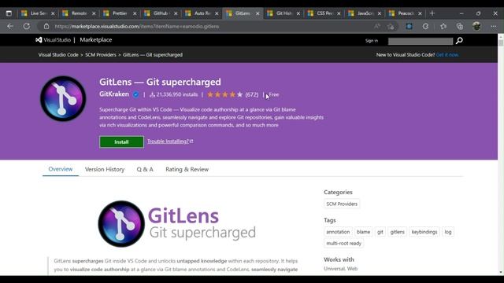Close the GitLens browser tab
Image resolution: width=504 pixels, height=283 pixels.
(258, 13)
